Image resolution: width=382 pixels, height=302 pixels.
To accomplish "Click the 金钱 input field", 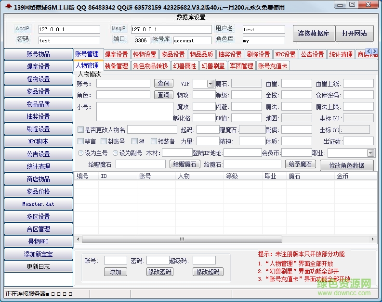I will 297,95.
